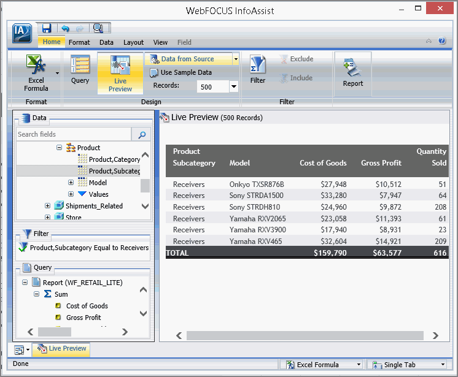
Task: Expand the Store tree node
Action: click(x=48, y=217)
